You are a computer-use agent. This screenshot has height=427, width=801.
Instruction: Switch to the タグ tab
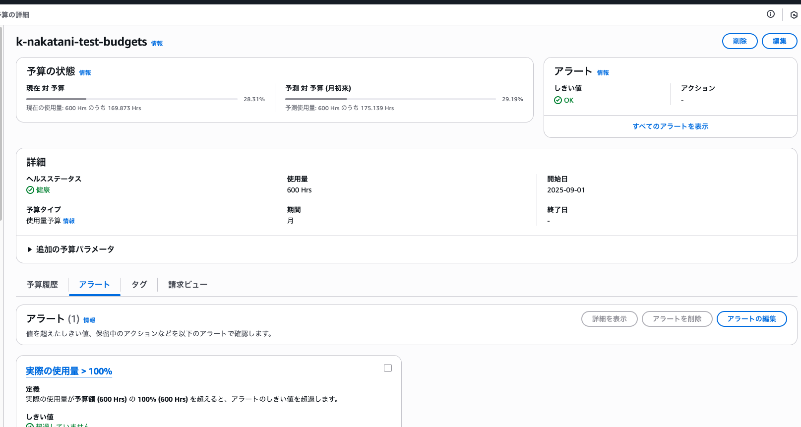[x=139, y=285]
